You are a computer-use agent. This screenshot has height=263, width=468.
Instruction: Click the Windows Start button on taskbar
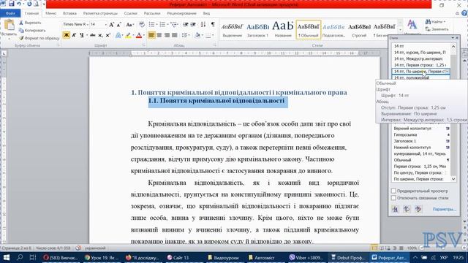pyautogui.click(x=7, y=257)
